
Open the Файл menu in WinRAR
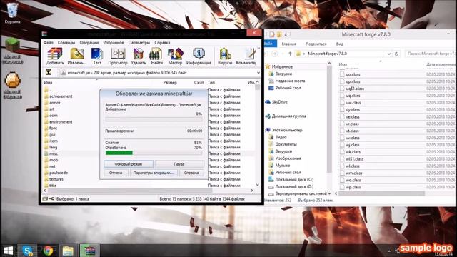click(x=49, y=43)
